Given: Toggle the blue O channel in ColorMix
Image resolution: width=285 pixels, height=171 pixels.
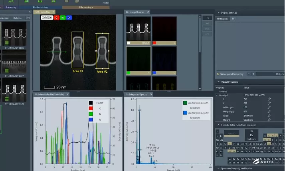Looking at the screenshot, I should pos(69,18).
